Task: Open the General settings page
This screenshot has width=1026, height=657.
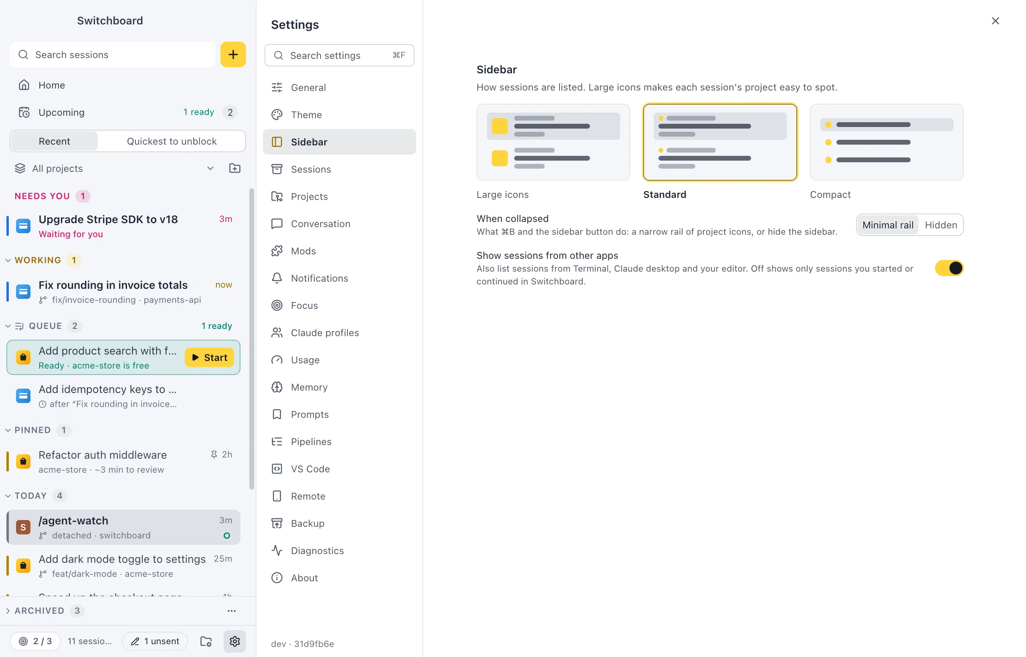Action: (x=339, y=87)
